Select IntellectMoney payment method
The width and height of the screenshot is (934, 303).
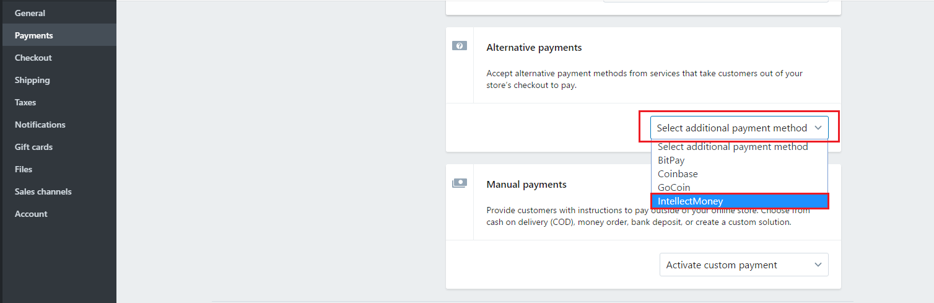coord(690,201)
